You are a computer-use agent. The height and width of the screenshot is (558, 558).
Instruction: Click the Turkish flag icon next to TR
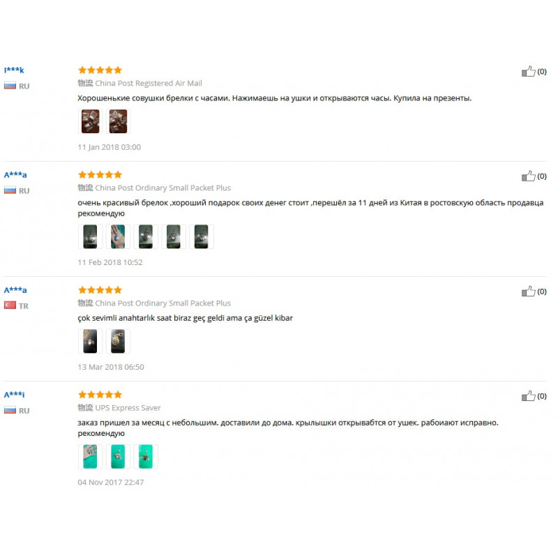coord(10,306)
